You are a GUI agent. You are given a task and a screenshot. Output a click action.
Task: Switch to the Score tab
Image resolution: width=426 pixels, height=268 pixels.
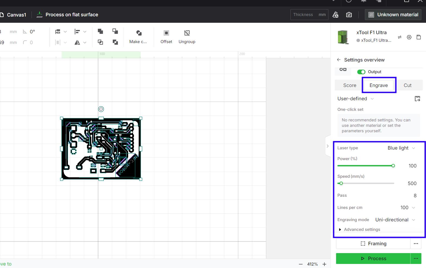(350, 85)
